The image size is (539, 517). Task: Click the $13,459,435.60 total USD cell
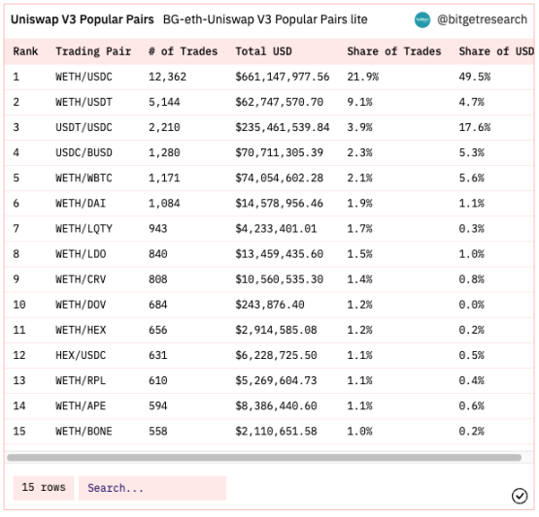(x=279, y=254)
